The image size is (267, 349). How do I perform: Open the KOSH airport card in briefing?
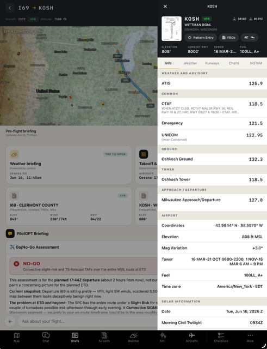pos(146,206)
